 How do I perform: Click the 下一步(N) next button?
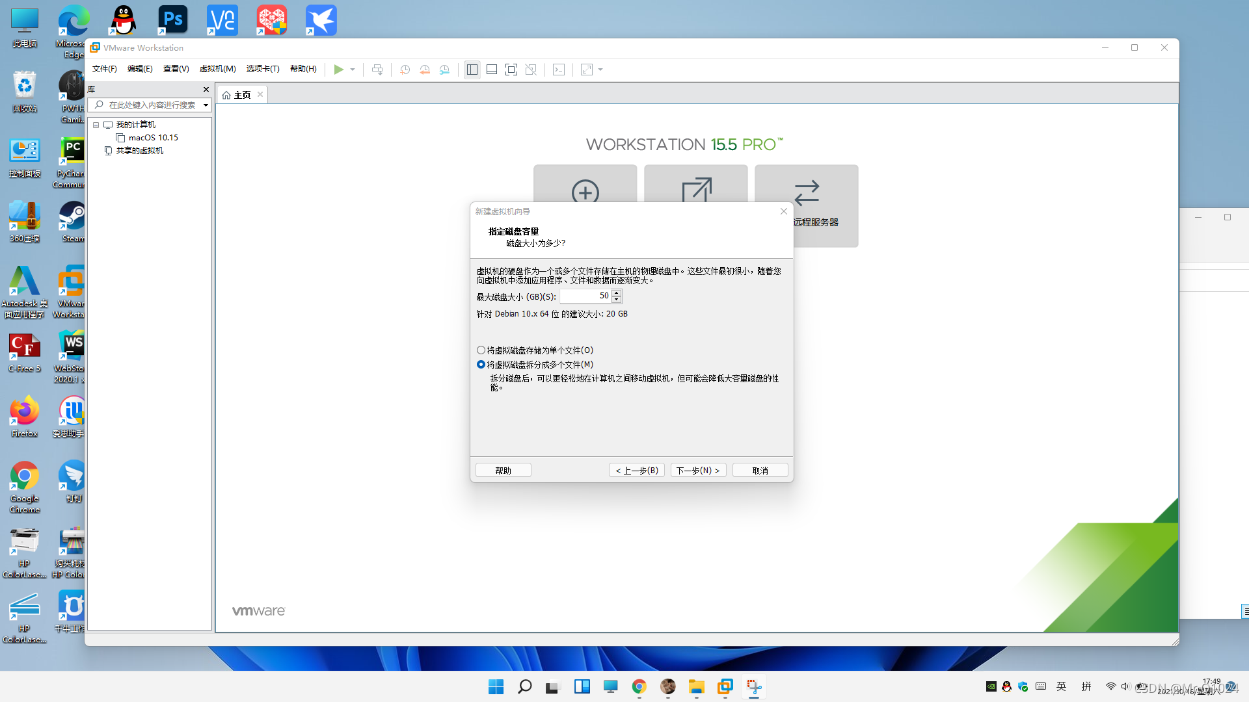tap(698, 471)
